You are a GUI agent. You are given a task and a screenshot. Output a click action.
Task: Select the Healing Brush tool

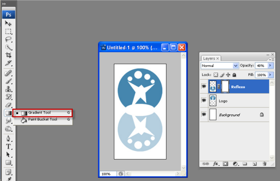click(8, 74)
